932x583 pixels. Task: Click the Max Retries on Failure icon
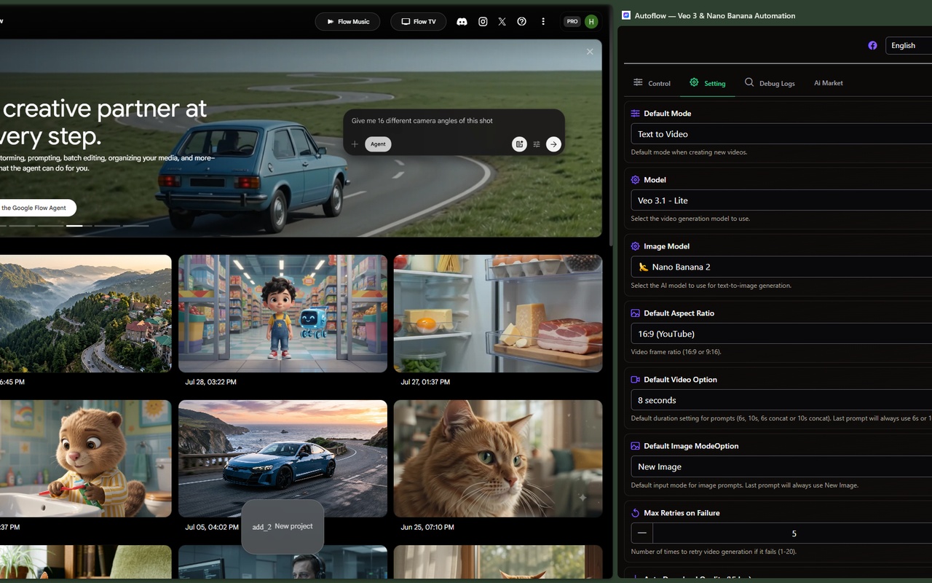pyautogui.click(x=635, y=513)
